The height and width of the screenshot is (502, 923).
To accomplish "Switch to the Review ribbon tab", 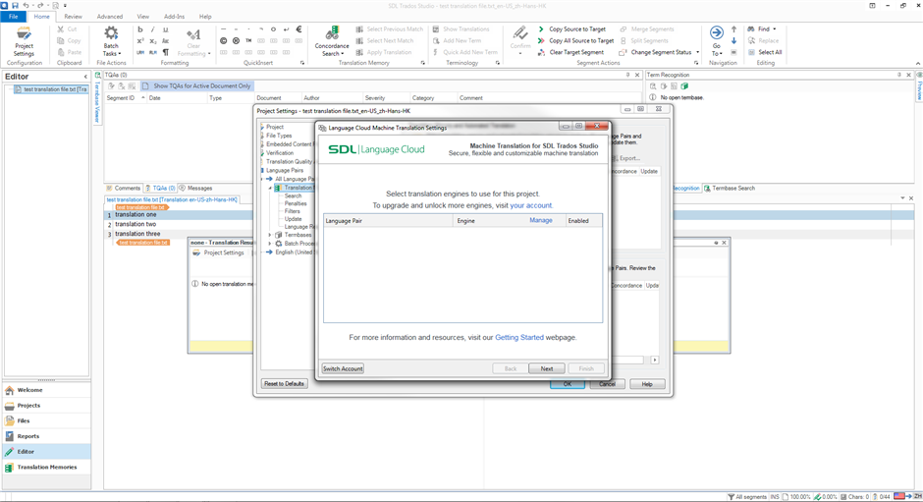I will tap(74, 17).
